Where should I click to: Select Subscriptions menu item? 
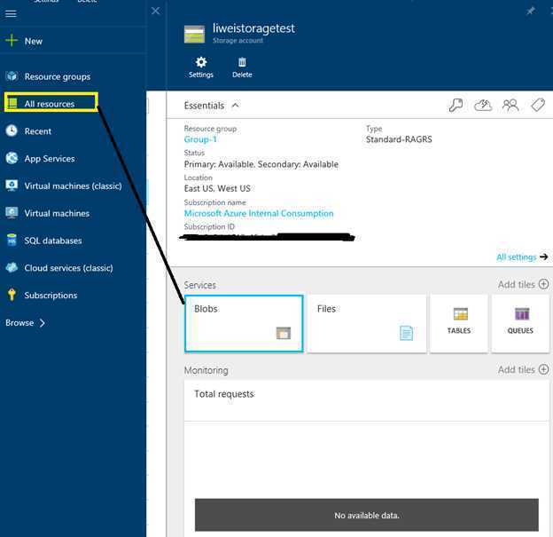(51, 296)
